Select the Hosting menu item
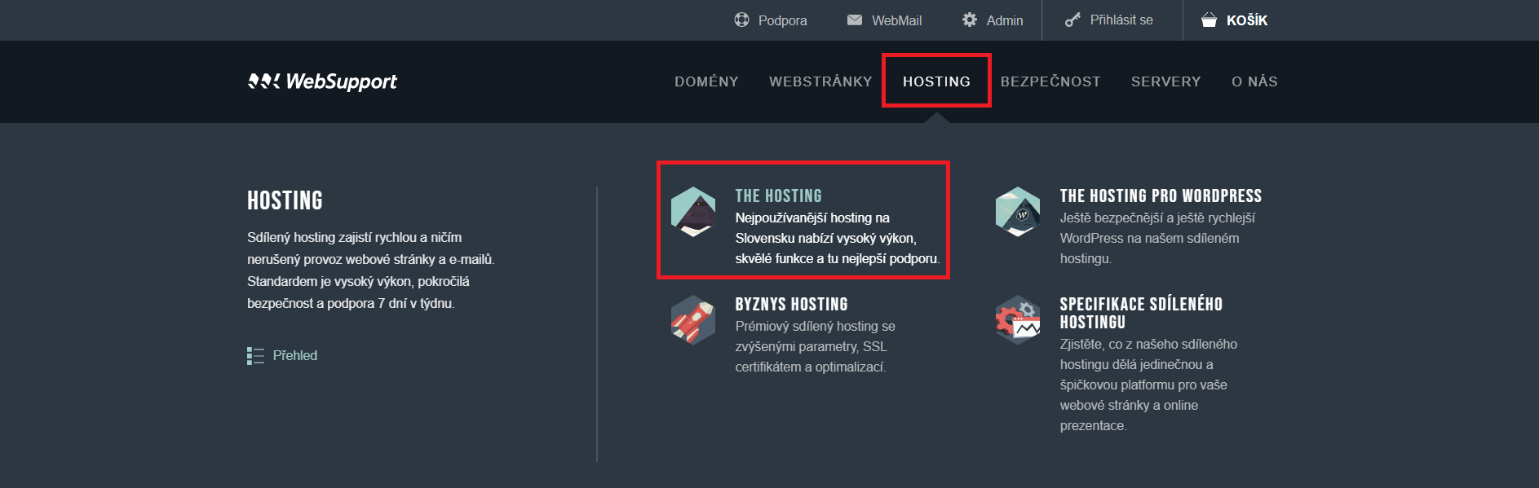The image size is (1539, 488). pyautogui.click(x=936, y=81)
